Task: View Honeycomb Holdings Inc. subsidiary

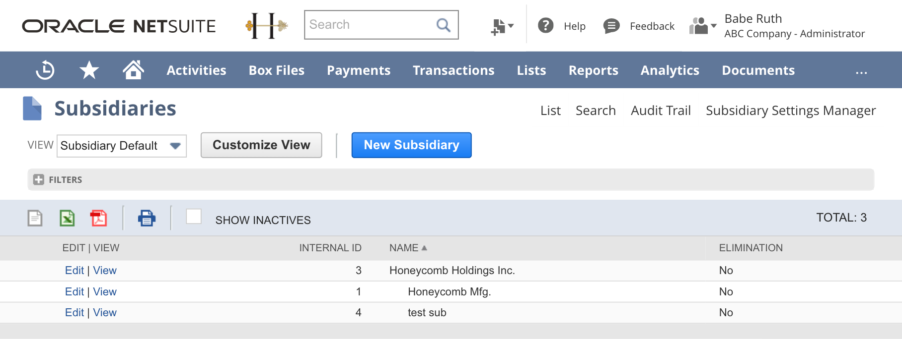Action: coord(105,271)
